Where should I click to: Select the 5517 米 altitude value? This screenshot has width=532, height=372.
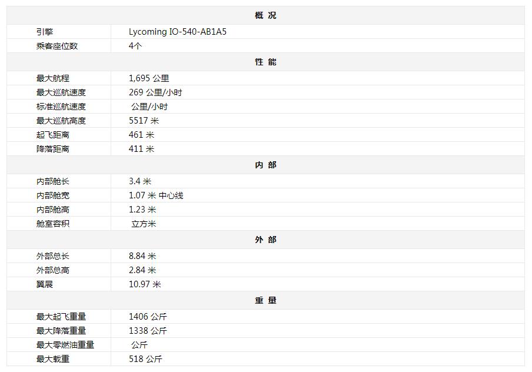click(144, 121)
